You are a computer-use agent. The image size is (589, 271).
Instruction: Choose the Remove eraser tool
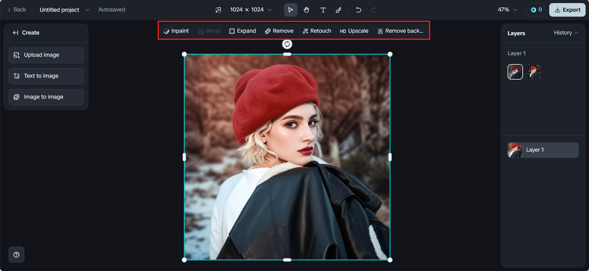279,31
